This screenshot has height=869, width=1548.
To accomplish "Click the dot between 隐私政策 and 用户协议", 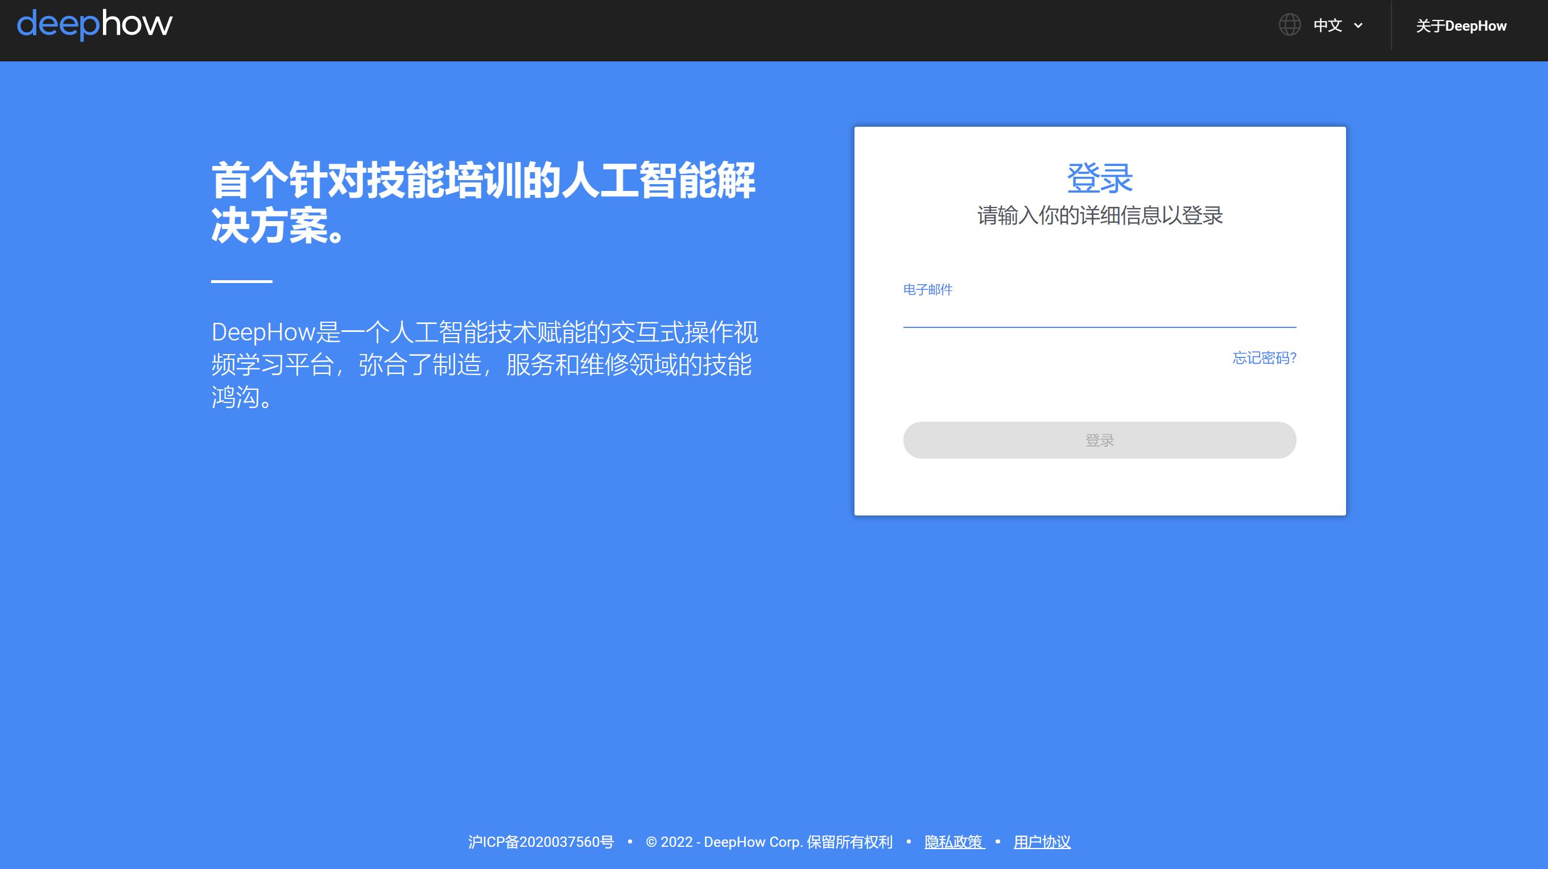I will point(997,841).
